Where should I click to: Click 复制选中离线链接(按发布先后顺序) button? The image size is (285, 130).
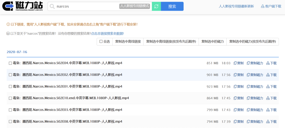click(x=171, y=42)
